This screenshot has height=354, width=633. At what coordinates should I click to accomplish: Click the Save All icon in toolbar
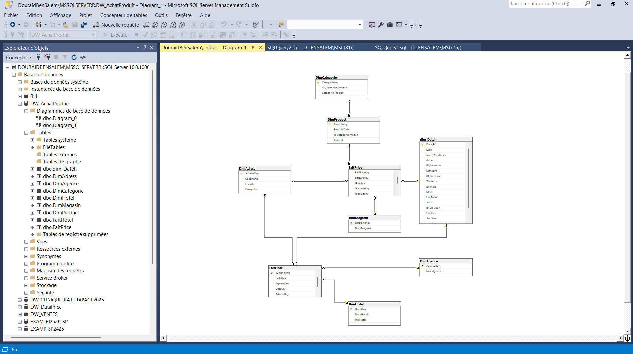click(84, 25)
